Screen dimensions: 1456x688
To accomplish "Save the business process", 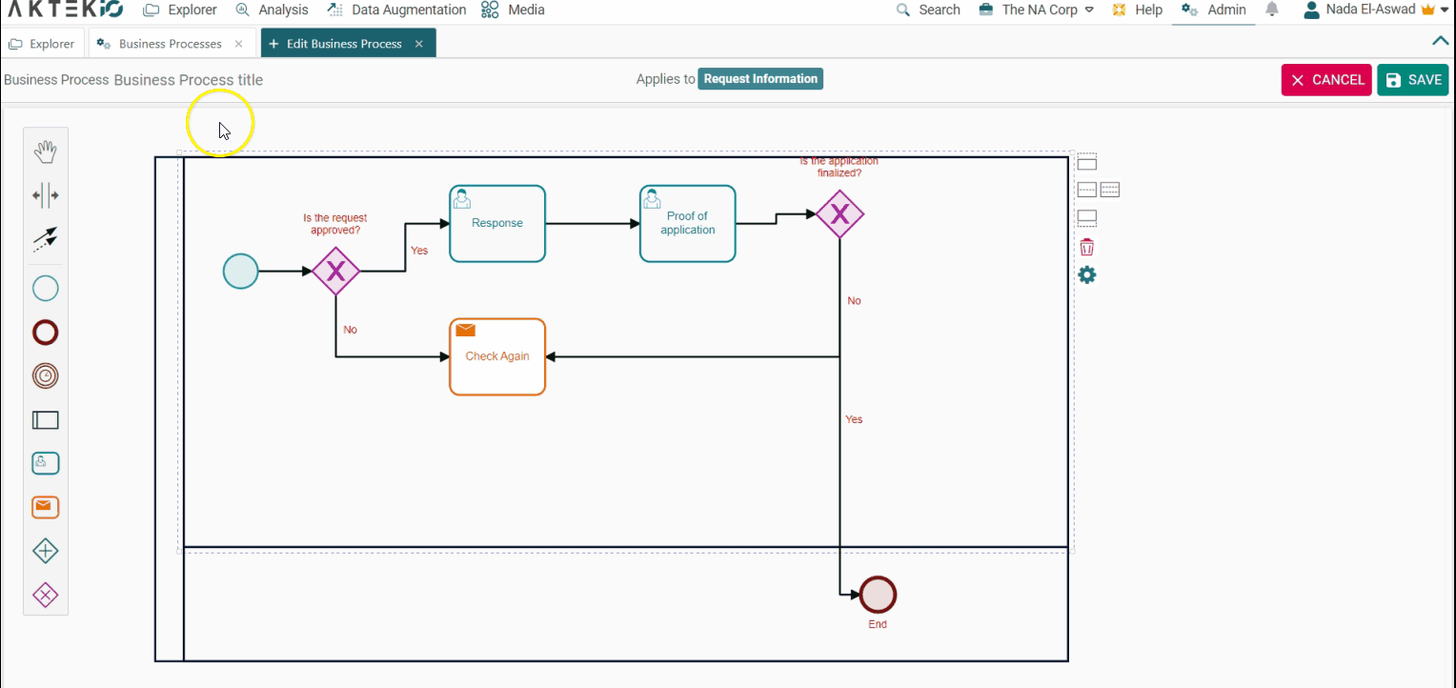I will tap(1412, 80).
